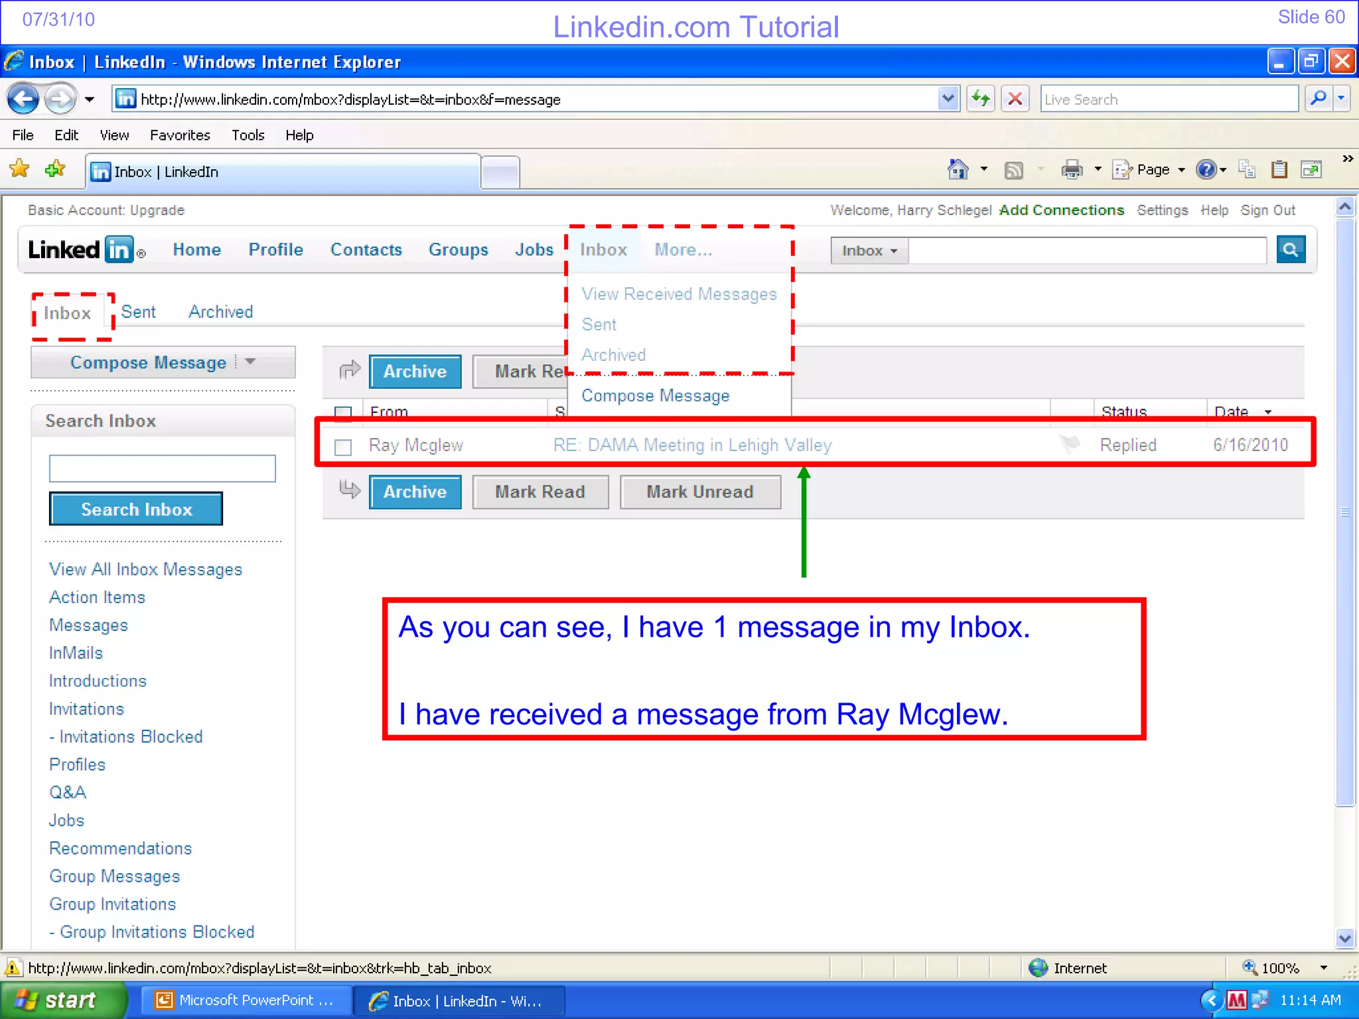Click the copy pages icon in IE toolbar
1359x1019 pixels.
click(1247, 170)
